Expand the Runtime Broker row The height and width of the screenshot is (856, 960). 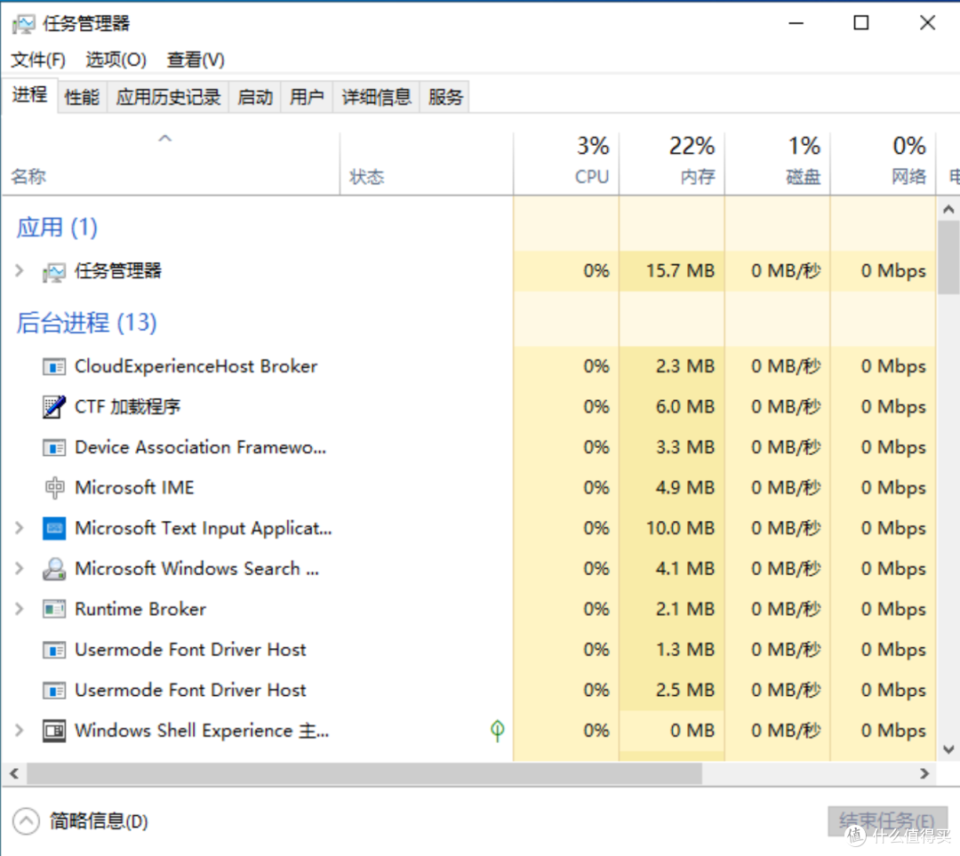19,609
